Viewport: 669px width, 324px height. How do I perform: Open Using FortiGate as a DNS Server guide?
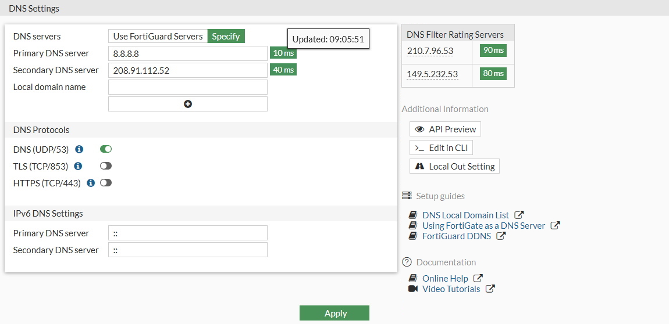point(483,226)
